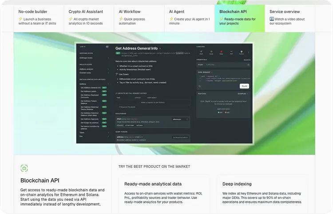
Task: Click the green robot Blockchain API icon
Action: coord(24,168)
